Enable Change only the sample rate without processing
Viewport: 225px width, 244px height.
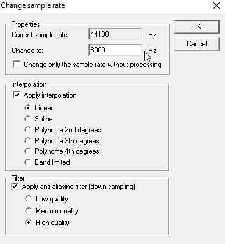coord(16,65)
